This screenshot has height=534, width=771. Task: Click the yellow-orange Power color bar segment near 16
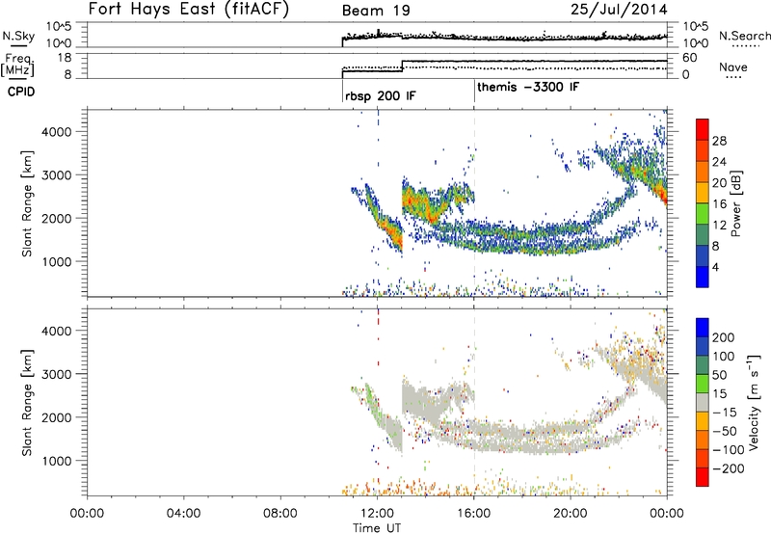point(703,193)
